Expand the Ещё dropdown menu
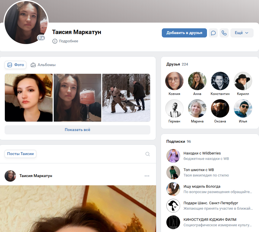 point(242,33)
